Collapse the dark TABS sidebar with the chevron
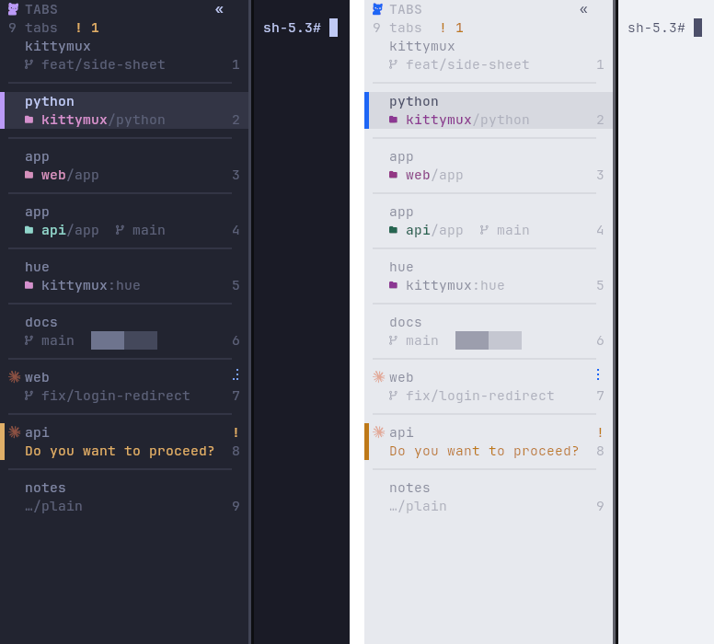Viewport: 714px width, 644px height. (x=219, y=9)
